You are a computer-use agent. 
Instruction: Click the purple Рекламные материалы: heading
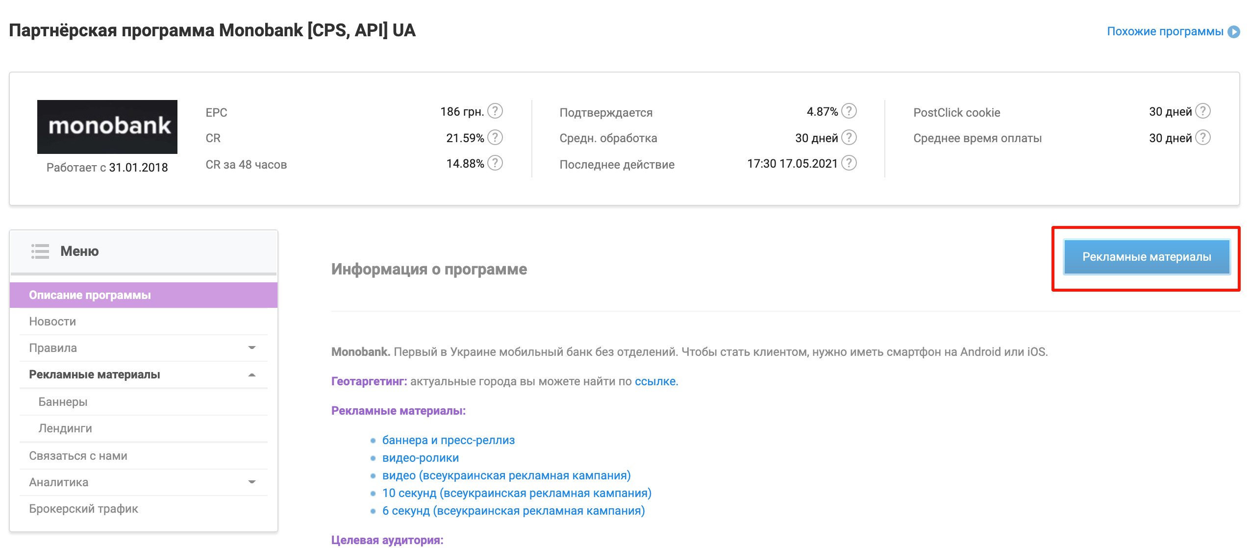tap(399, 411)
